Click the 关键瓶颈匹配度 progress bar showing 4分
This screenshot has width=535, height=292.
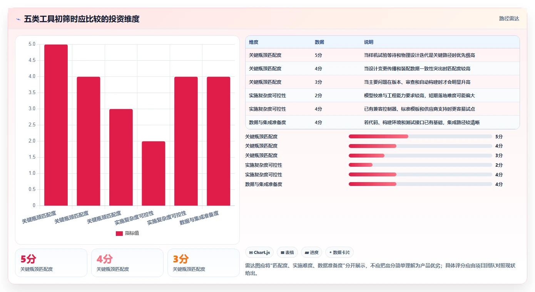(420, 146)
